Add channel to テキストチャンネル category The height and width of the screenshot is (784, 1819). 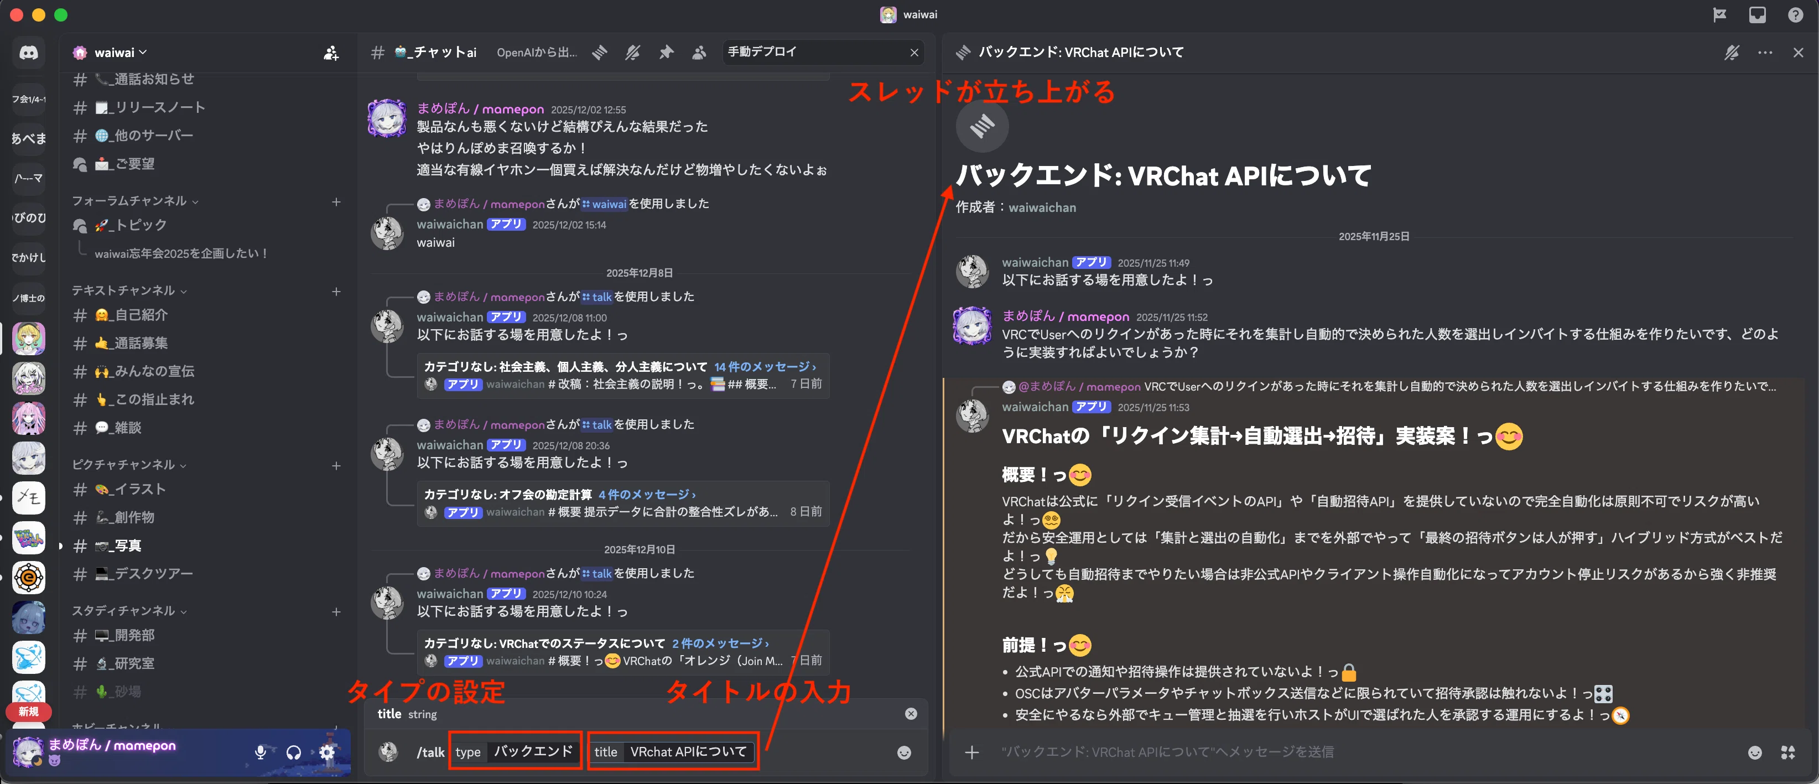(x=336, y=292)
